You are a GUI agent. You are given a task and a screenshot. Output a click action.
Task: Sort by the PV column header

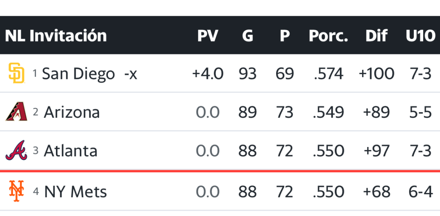pos(208,36)
